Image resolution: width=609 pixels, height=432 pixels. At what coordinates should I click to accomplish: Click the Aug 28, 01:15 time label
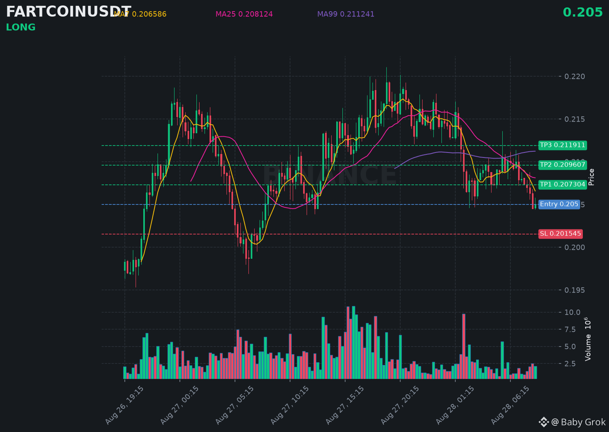(x=455, y=405)
